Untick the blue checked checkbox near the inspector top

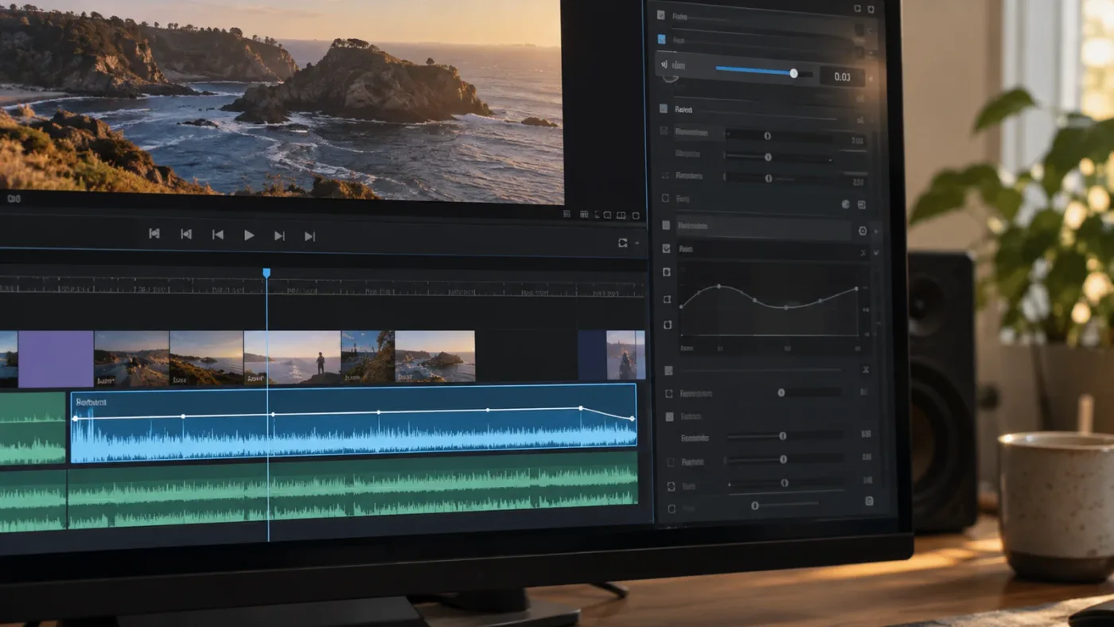click(661, 39)
